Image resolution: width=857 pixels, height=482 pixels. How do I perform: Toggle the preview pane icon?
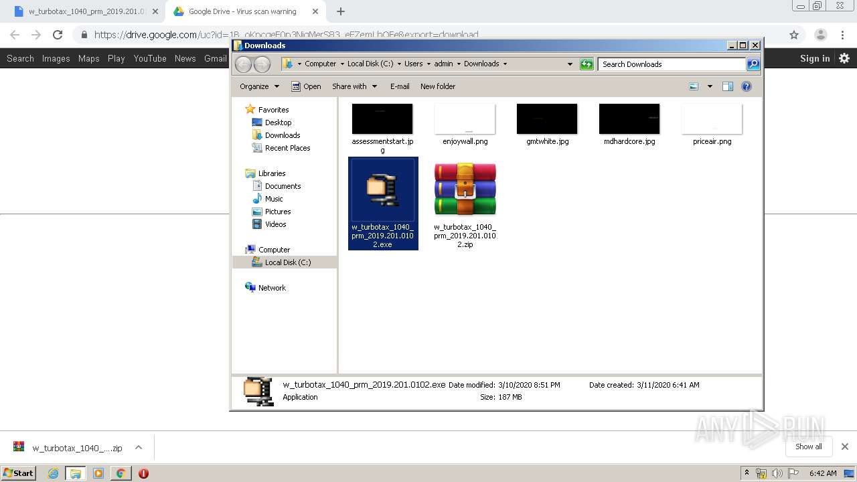pos(728,86)
